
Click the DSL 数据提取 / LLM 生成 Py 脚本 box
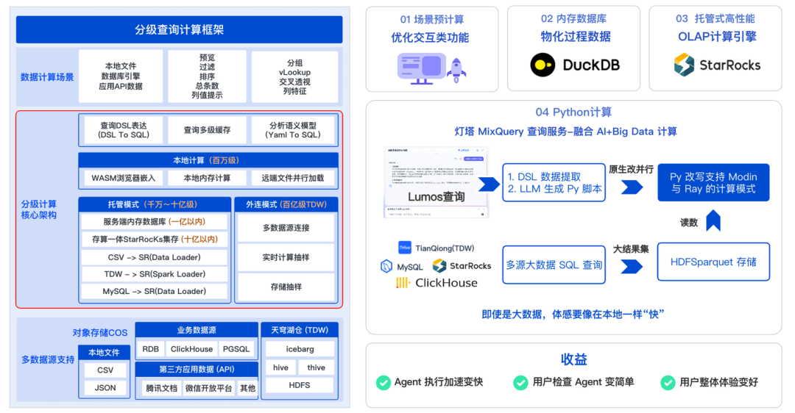coord(554,183)
